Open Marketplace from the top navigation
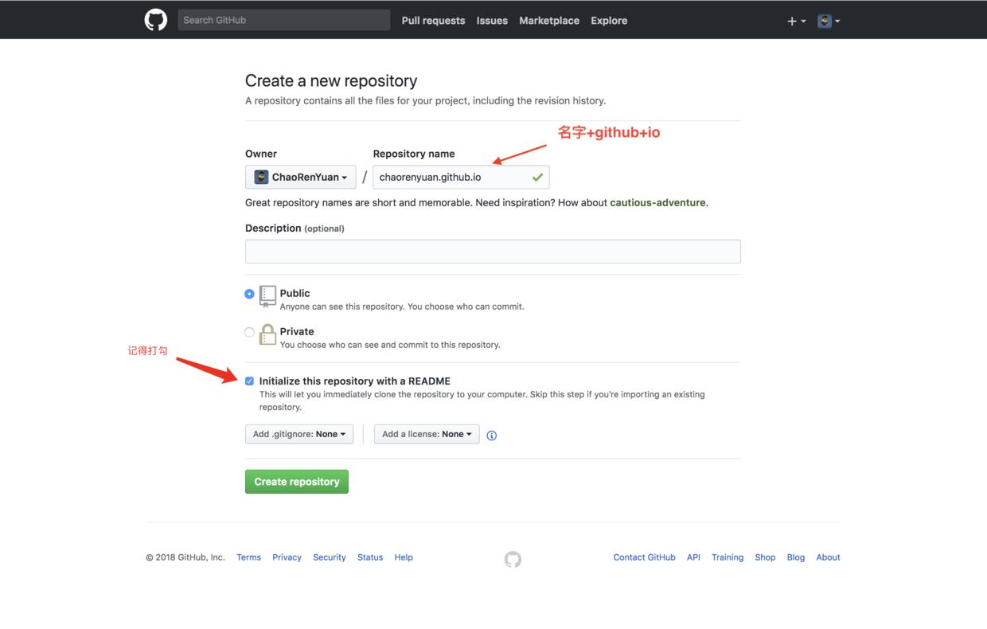The width and height of the screenshot is (987, 629). [x=549, y=21]
